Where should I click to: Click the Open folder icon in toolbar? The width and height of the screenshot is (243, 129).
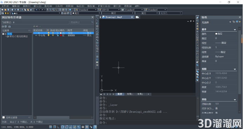point(5,10)
